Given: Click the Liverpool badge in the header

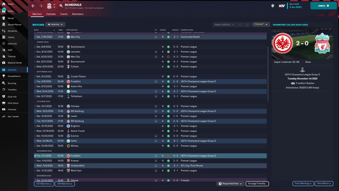Looking at the screenshot, I should 49,6.
